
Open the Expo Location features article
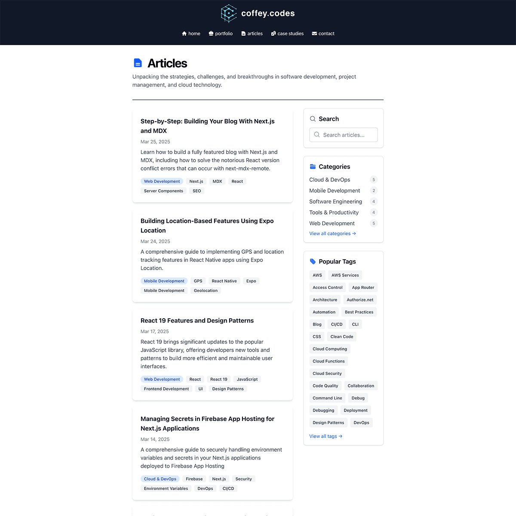coord(207,226)
